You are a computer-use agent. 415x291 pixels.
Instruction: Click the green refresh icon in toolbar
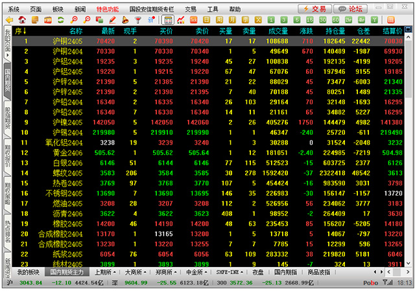60,20
